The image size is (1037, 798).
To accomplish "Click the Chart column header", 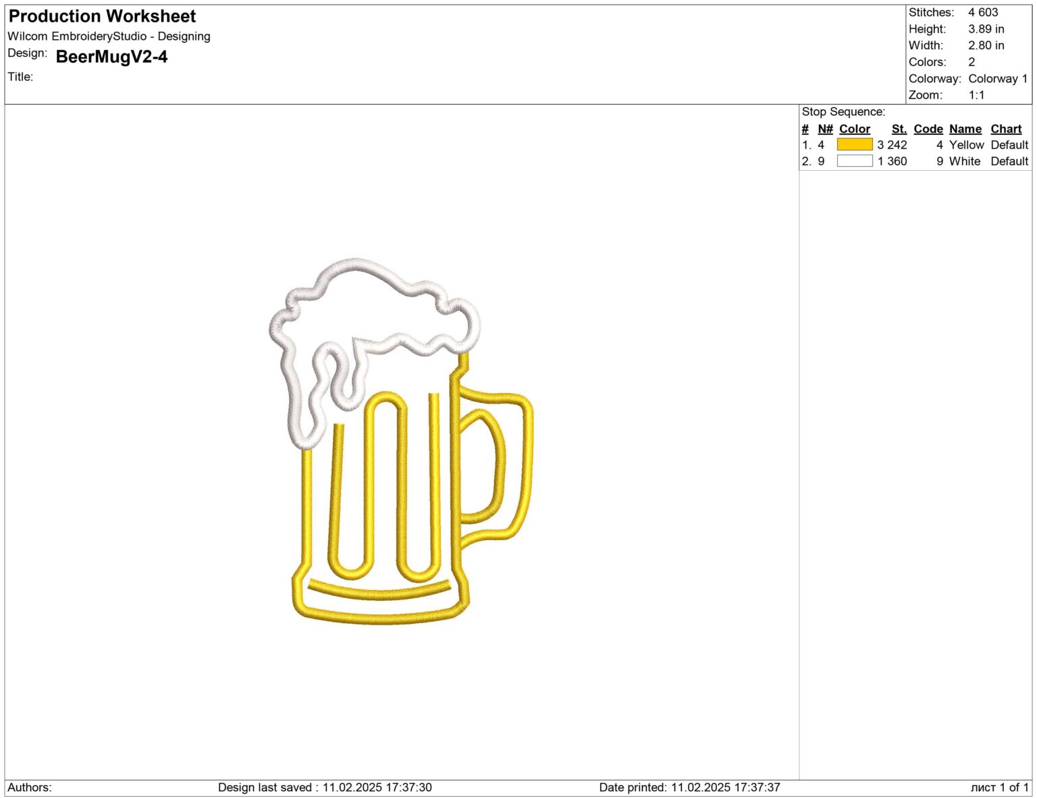I will (1007, 128).
